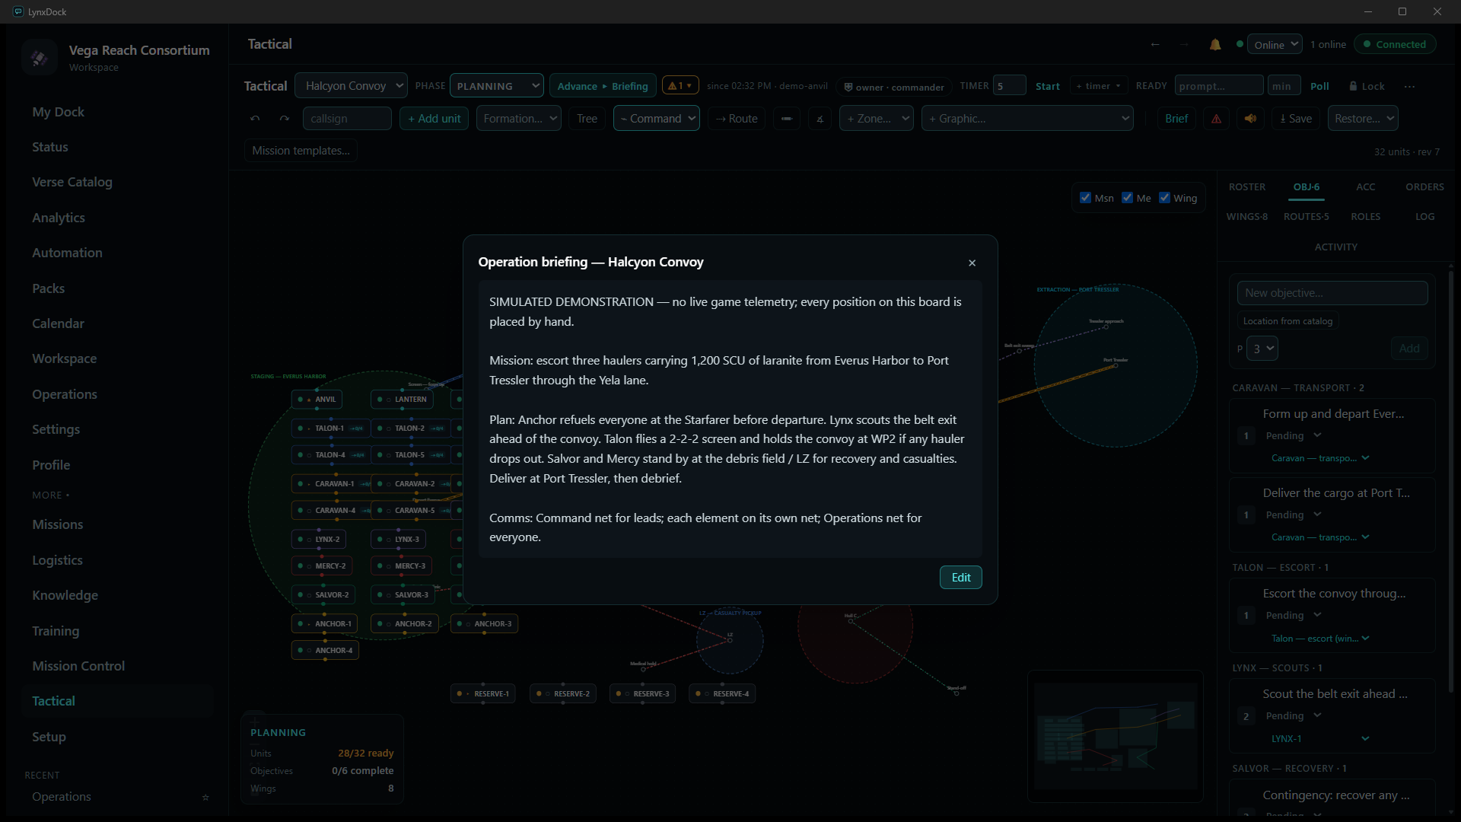
Task: Click the Tree layout button
Action: [587, 119]
